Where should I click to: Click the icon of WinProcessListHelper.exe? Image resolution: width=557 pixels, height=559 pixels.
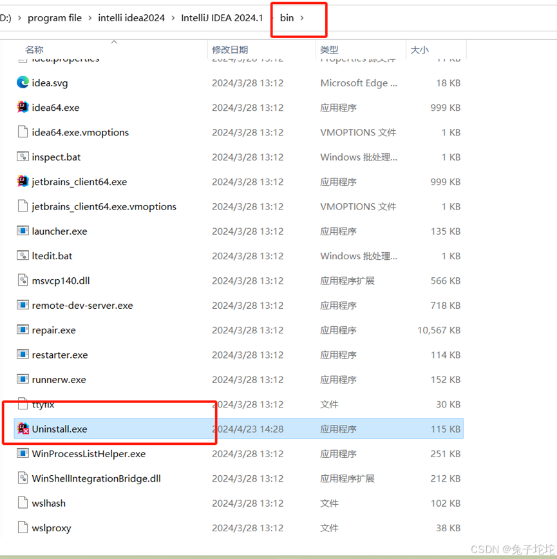tap(23, 453)
